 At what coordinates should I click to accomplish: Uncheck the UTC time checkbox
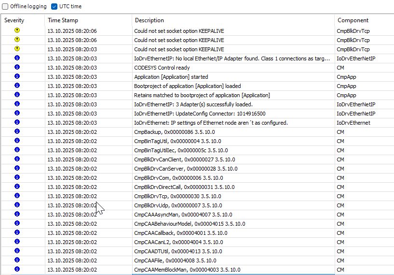pos(54,7)
